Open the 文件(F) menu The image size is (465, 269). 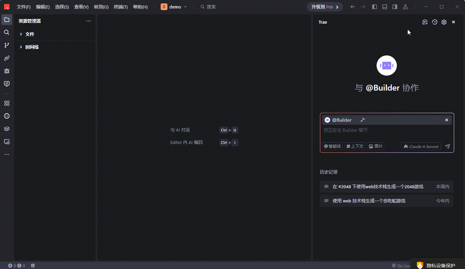click(24, 7)
